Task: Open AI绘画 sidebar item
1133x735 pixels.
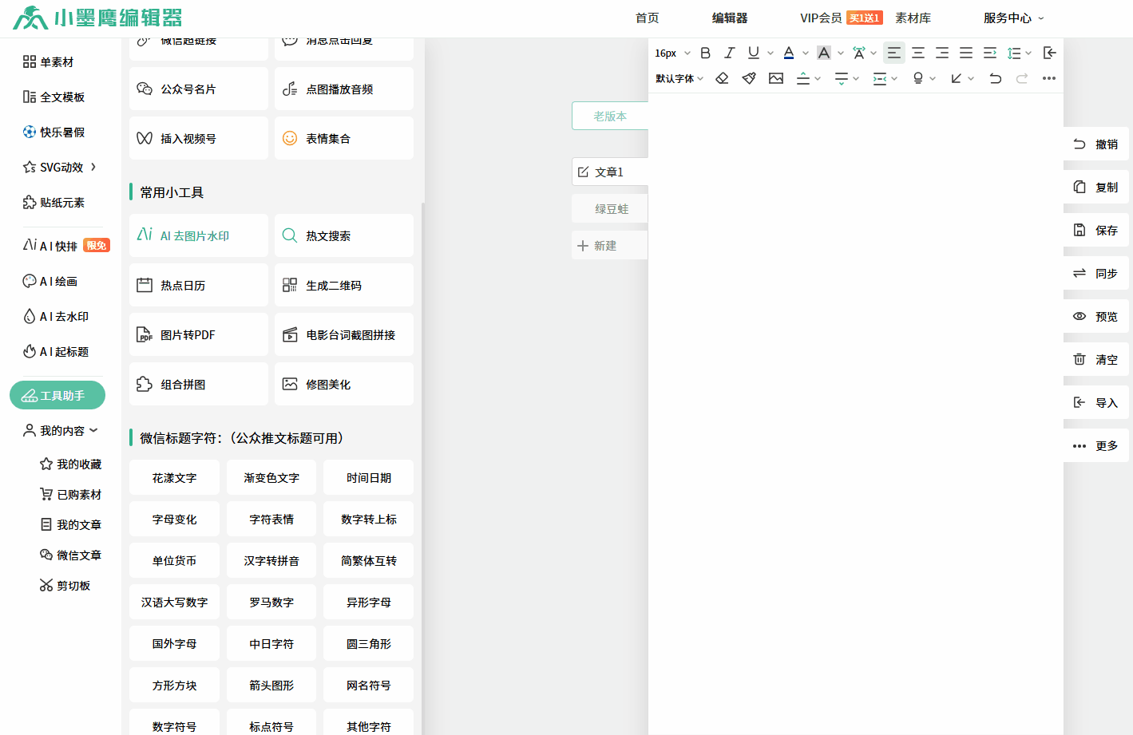Action: coord(50,281)
